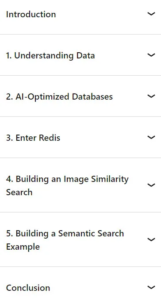Expand the Conclusion section chevron
The height and width of the screenshot is (301, 161).
151,287
